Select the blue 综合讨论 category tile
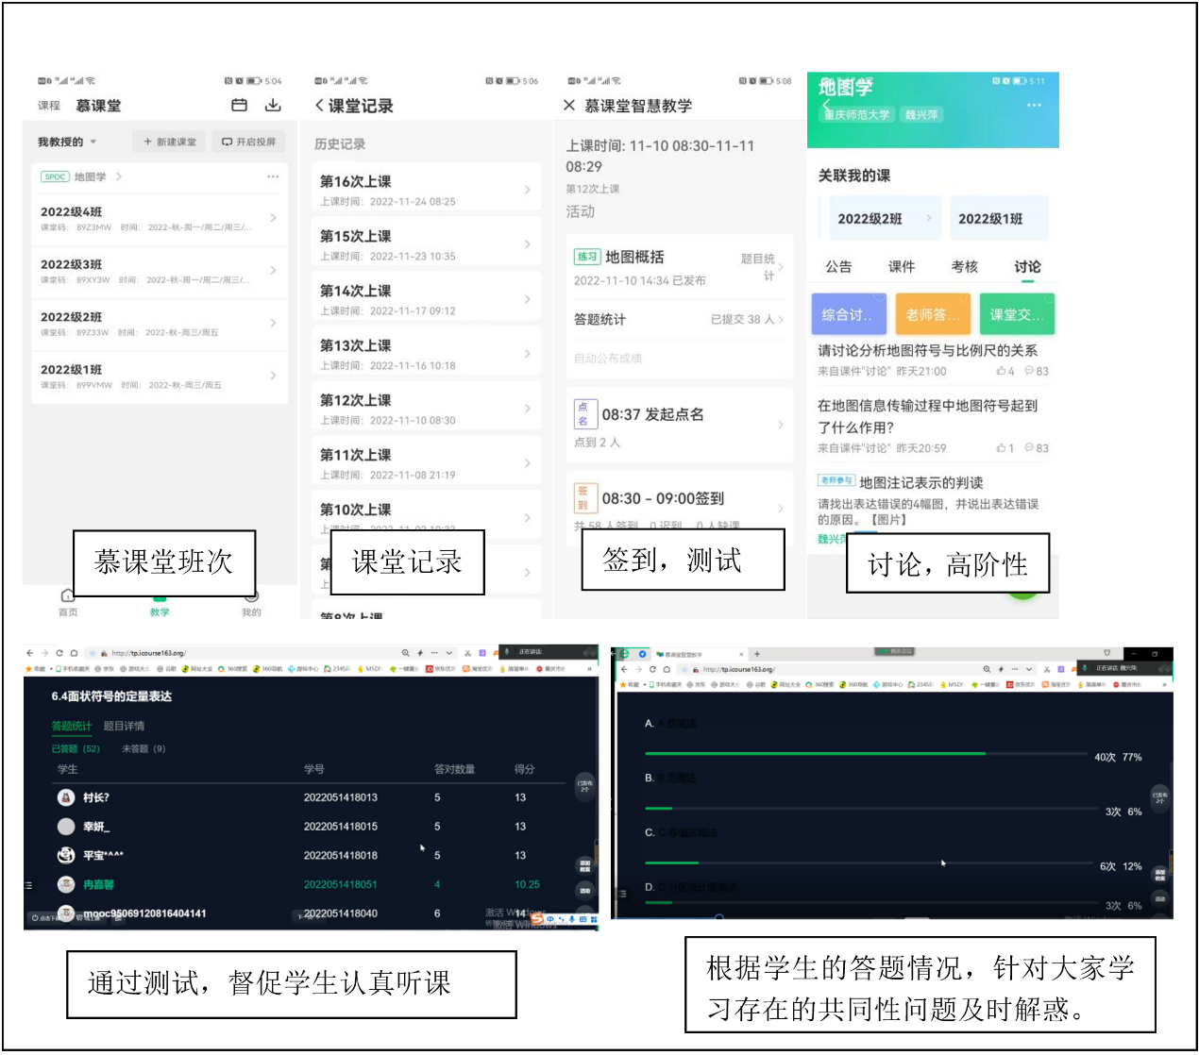Image resolution: width=1199 pixels, height=1055 pixels. 849,314
